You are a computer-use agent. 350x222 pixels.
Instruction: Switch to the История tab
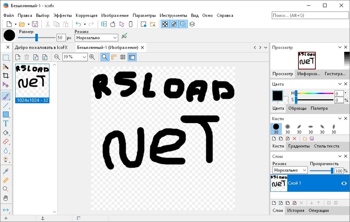296,210
